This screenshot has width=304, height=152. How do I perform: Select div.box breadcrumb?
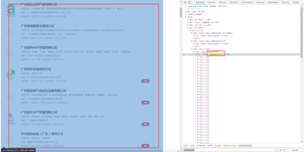(218, 146)
